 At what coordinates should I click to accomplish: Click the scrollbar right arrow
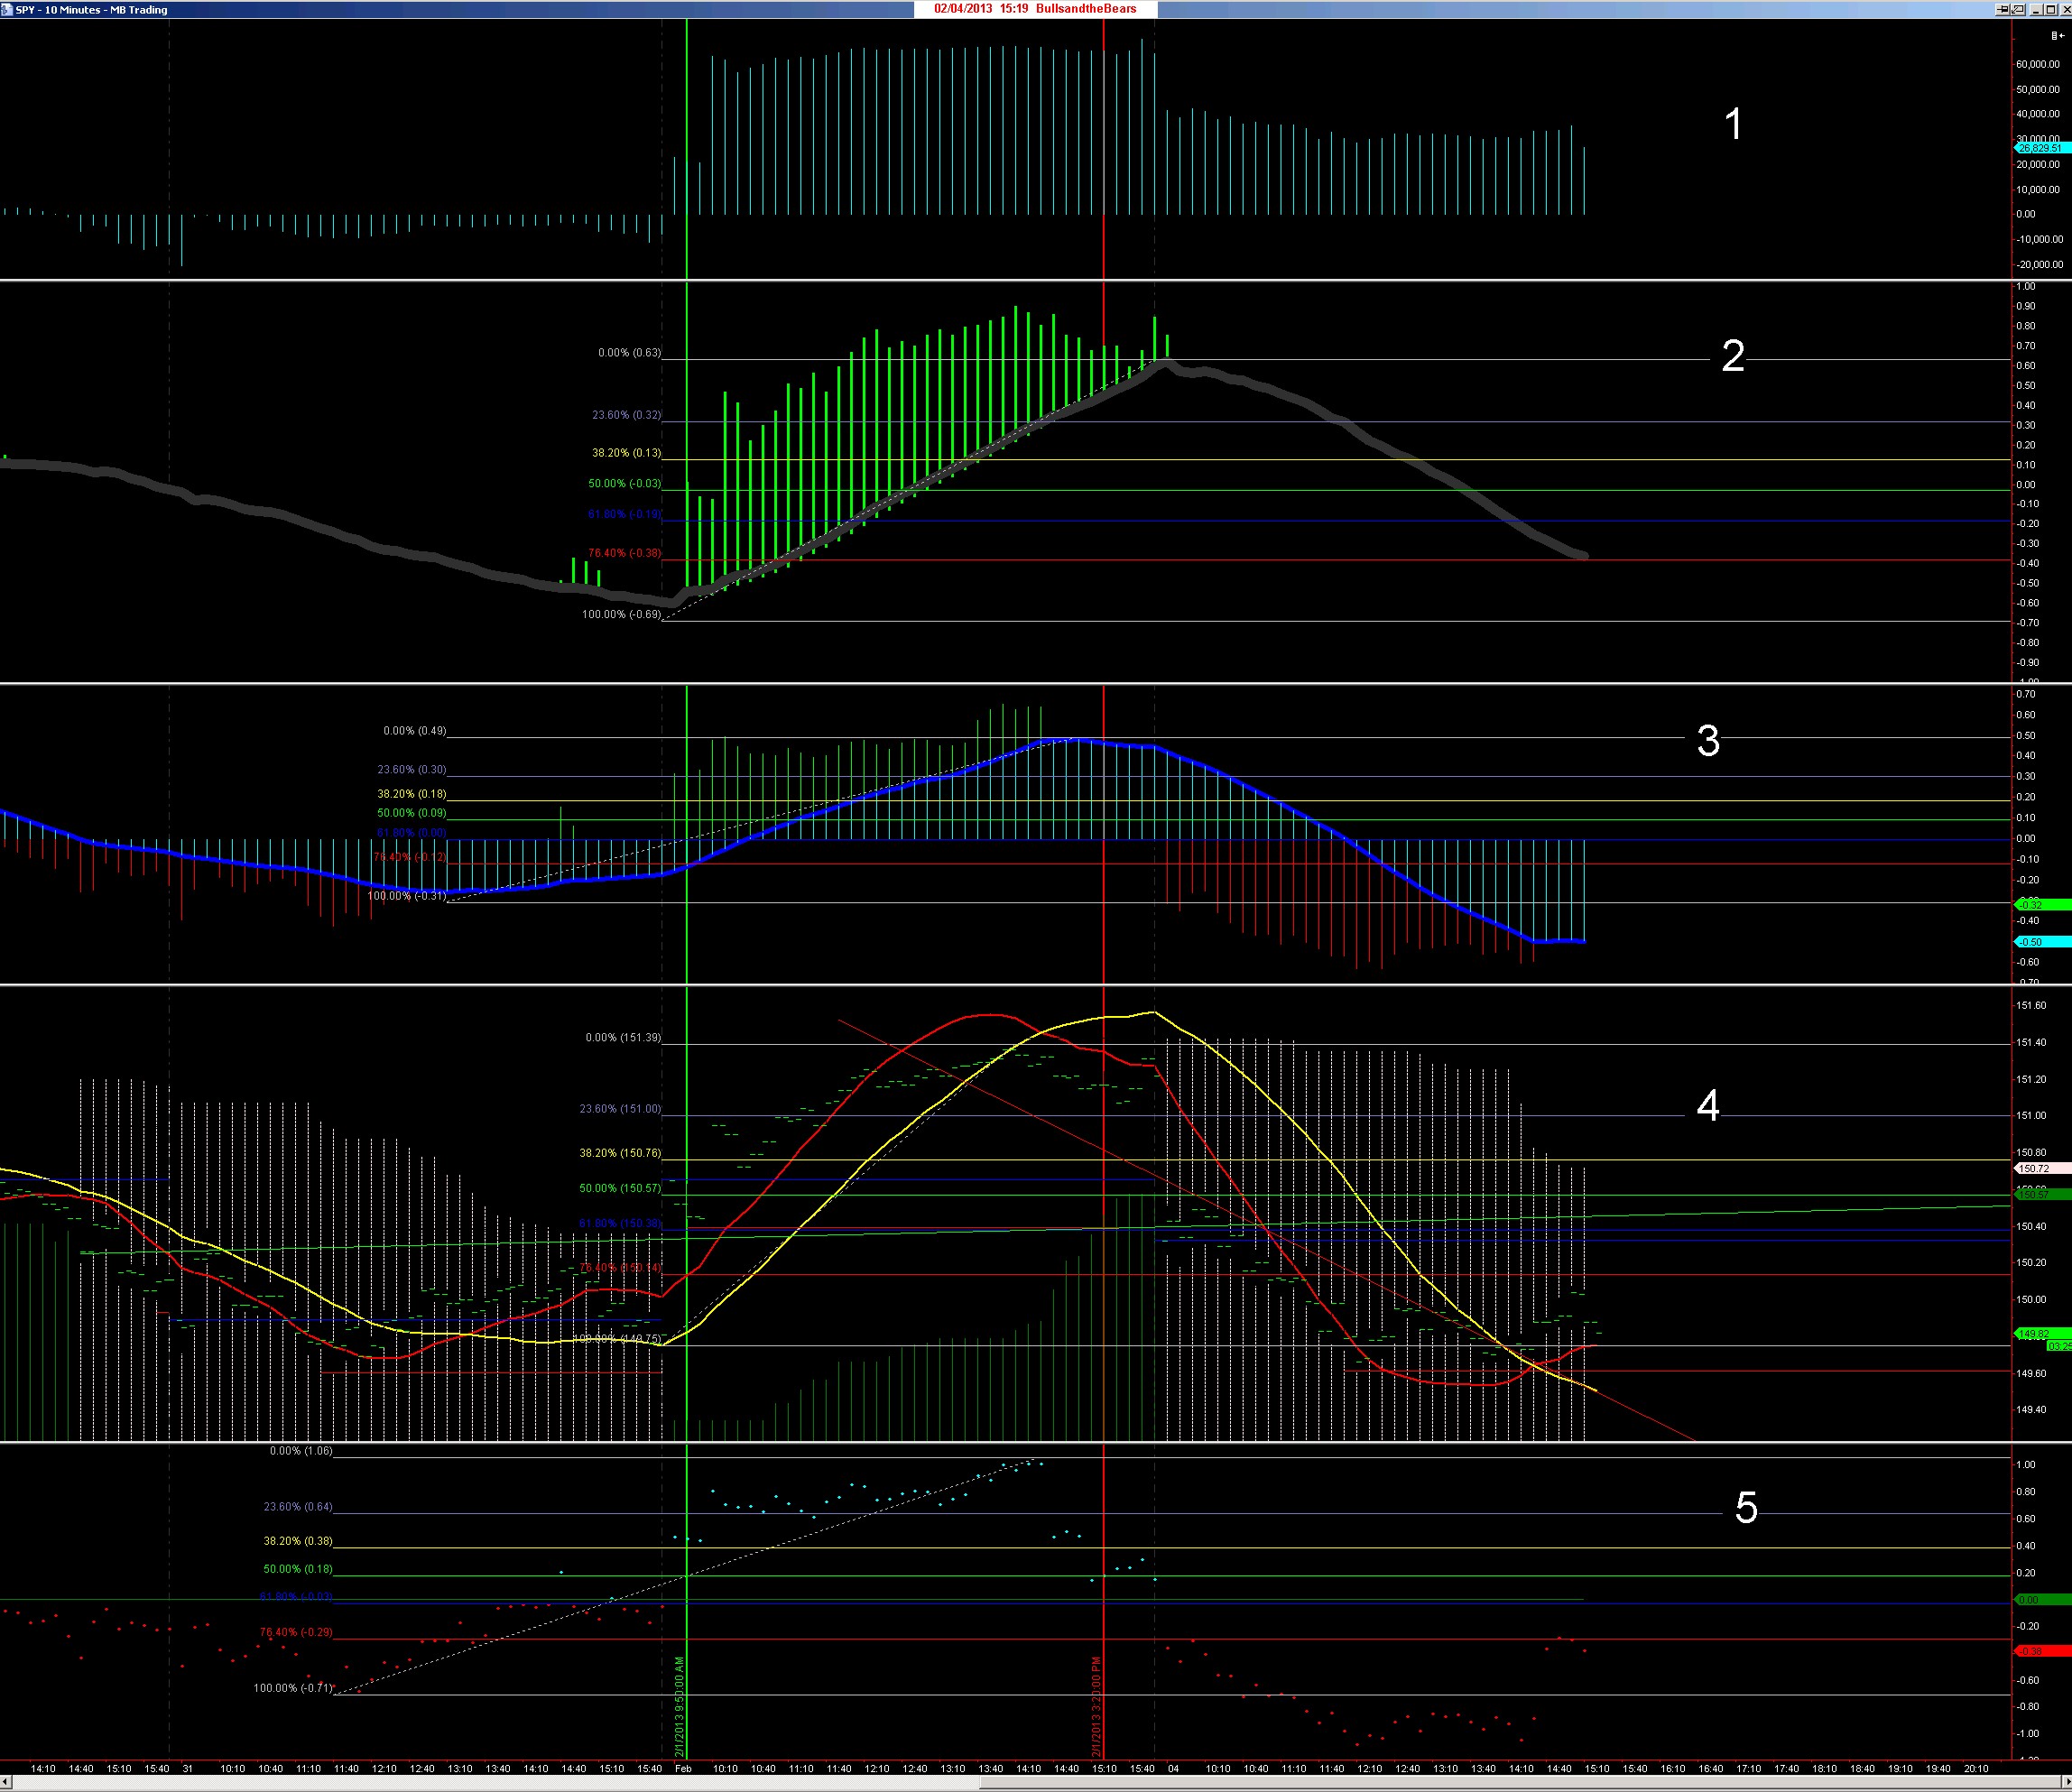pyautogui.click(x=2066, y=1783)
